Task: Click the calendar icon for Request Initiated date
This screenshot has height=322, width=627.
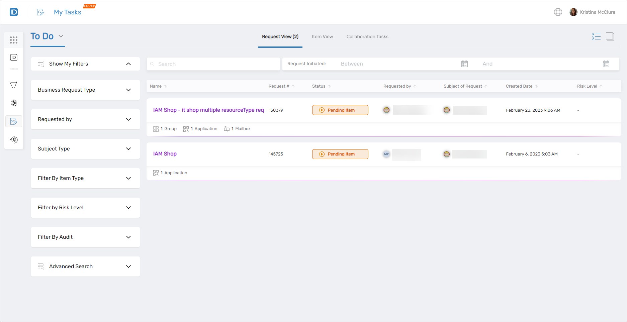Action: click(464, 64)
